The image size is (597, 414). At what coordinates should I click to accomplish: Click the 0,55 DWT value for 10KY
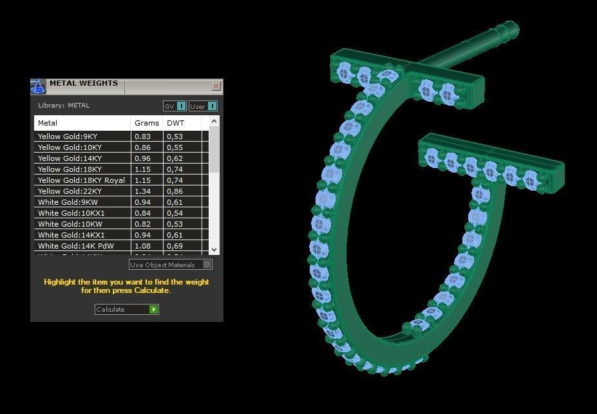coord(175,147)
